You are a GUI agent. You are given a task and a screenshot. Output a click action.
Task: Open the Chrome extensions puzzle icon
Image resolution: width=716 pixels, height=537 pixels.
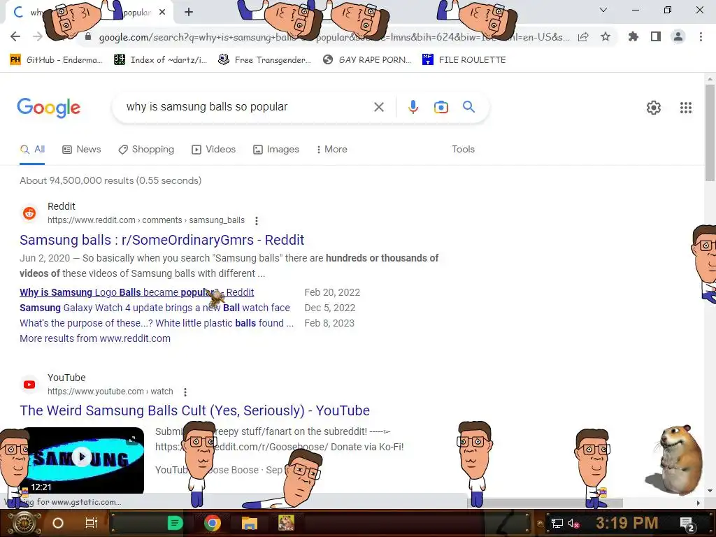(x=633, y=36)
